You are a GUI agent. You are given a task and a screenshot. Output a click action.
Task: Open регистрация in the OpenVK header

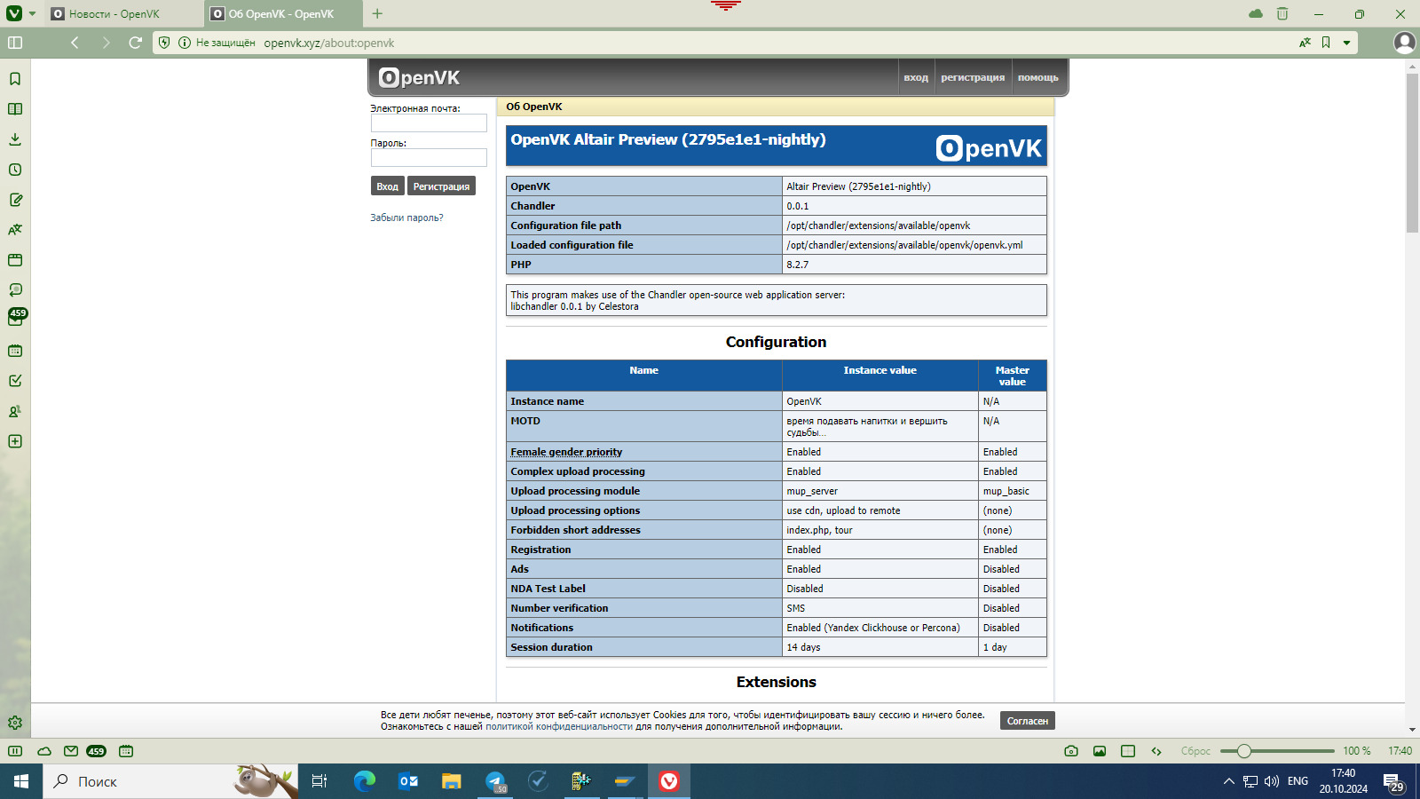click(973, 78)
